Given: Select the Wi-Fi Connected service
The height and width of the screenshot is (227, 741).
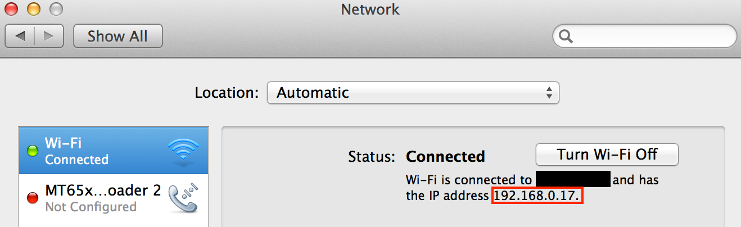Looking at the screenshot, I should pyautogui.click(x=114, y=151).
